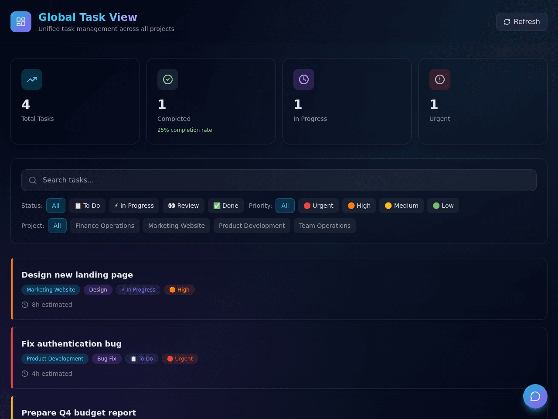Click the 8h estimated text

[x=52, y=305]
